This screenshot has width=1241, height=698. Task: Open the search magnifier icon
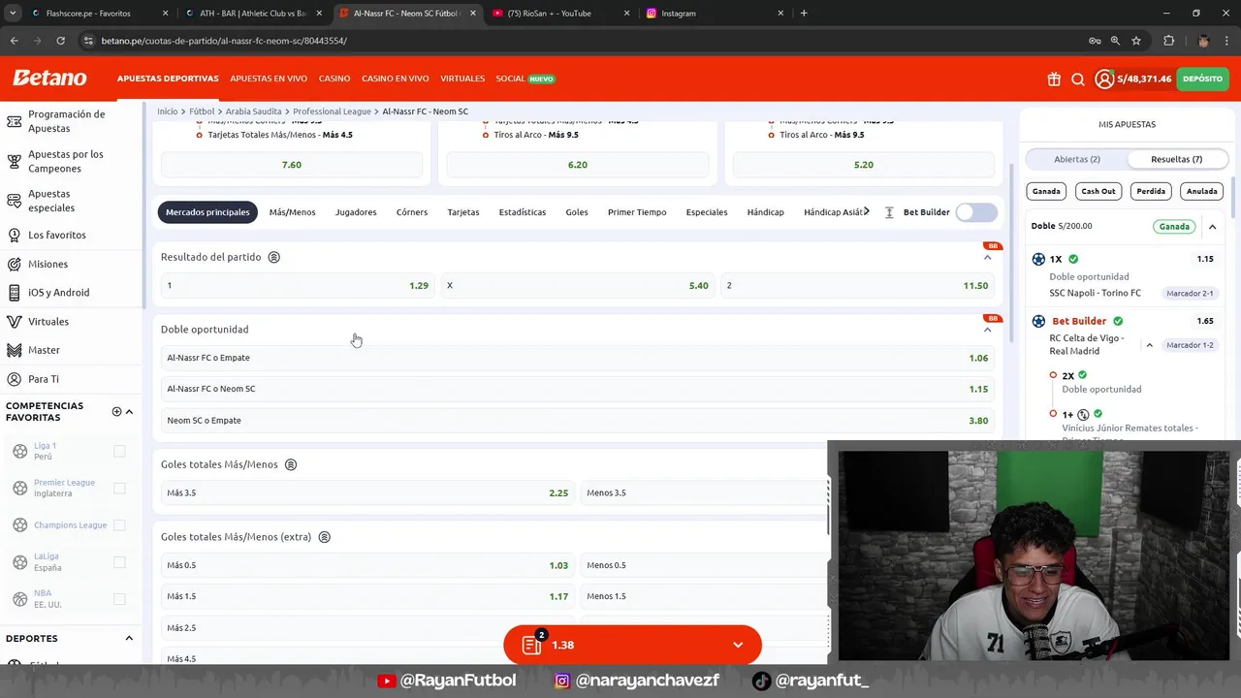pyautogui.click(x=1078, y=79)
